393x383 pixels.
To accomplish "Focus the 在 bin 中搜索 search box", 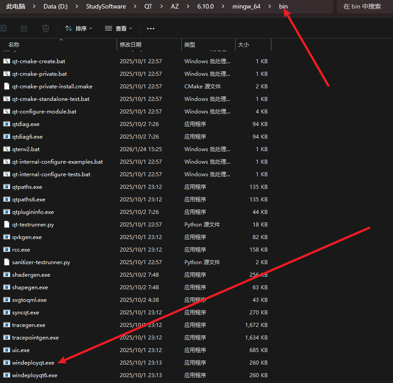I will click(x=365, y=7).
